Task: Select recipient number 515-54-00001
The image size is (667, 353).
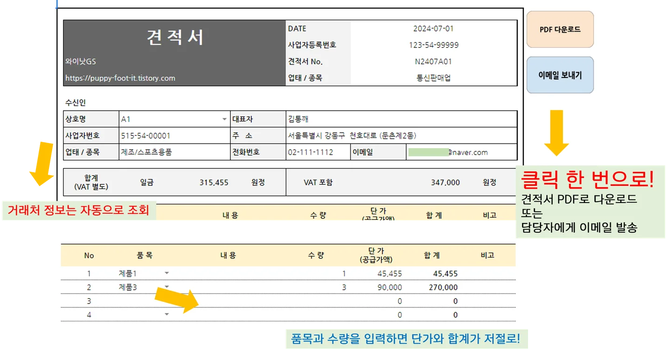Action: [x=174, y=136]
